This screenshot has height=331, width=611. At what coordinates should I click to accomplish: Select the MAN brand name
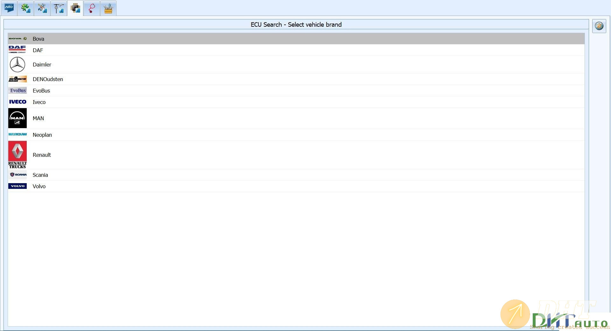[38, 118]
